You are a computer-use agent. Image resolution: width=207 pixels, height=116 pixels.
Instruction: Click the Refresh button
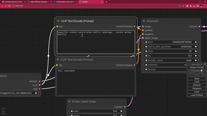pyautogui.click(x=197, y=85)
